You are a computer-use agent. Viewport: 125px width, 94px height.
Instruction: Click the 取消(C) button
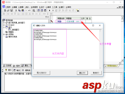(x=96, y=73)
